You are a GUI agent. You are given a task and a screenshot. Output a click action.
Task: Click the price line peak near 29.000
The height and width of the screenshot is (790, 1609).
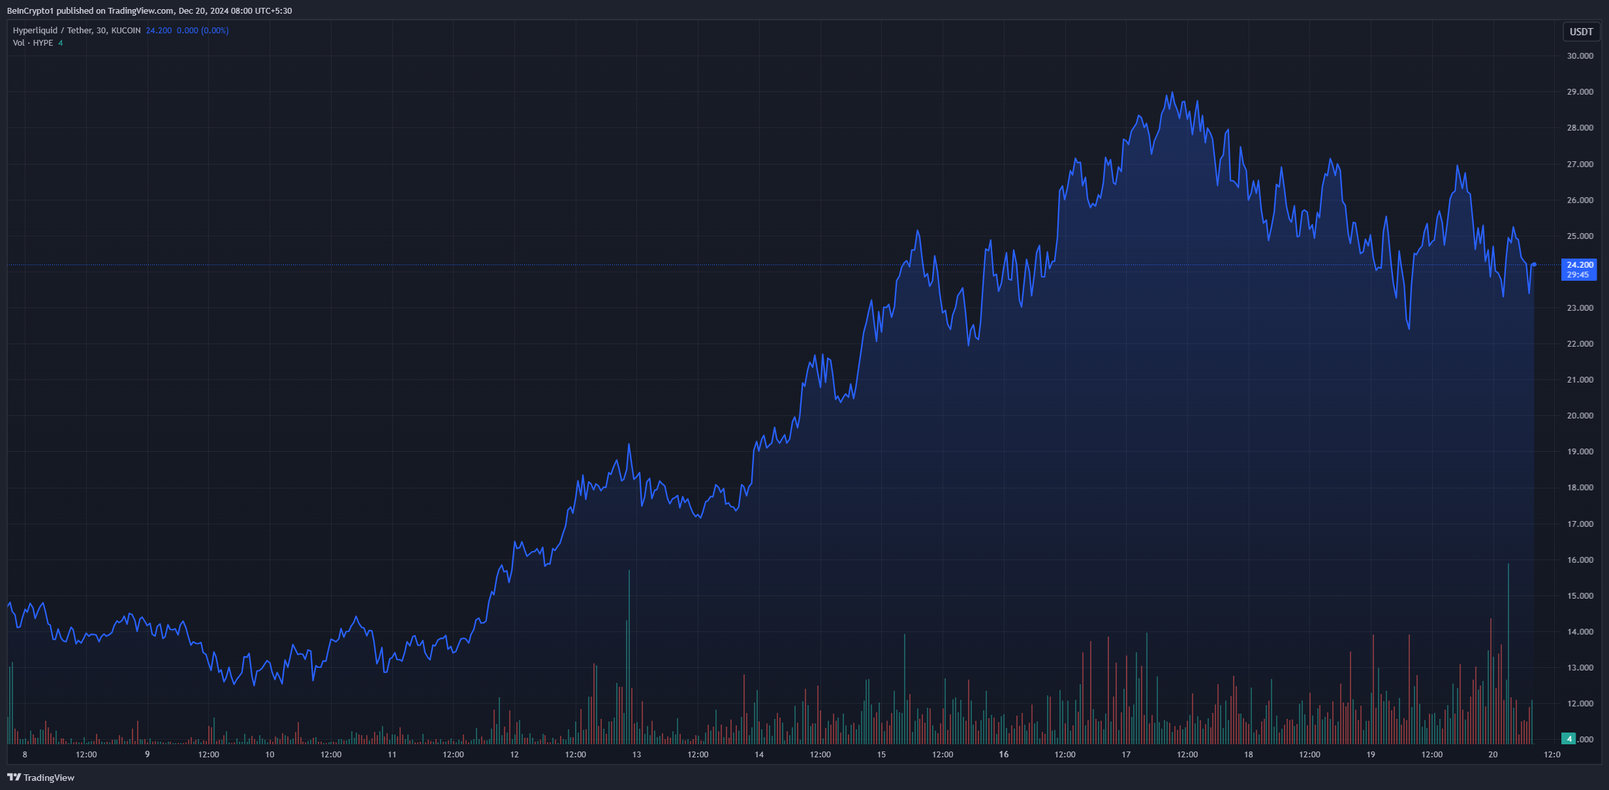click(1172, 93)
